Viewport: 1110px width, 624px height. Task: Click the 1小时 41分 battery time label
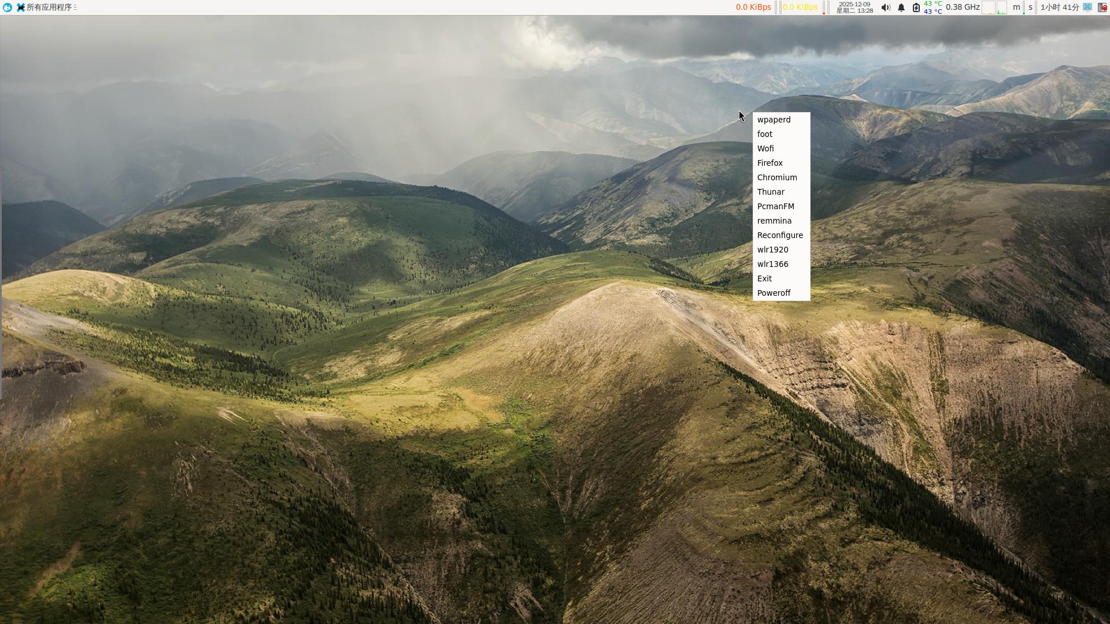pos(1059,8)
